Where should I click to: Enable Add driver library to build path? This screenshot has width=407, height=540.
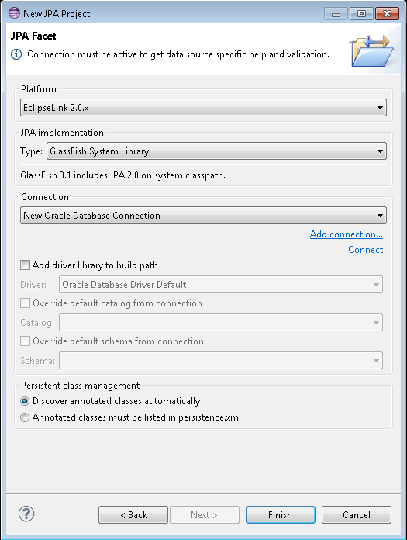click(x=25, y=265)
